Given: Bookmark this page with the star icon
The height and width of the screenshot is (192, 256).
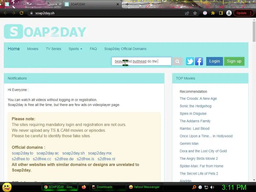Looking at the screenshot, I should coord(195,13).
